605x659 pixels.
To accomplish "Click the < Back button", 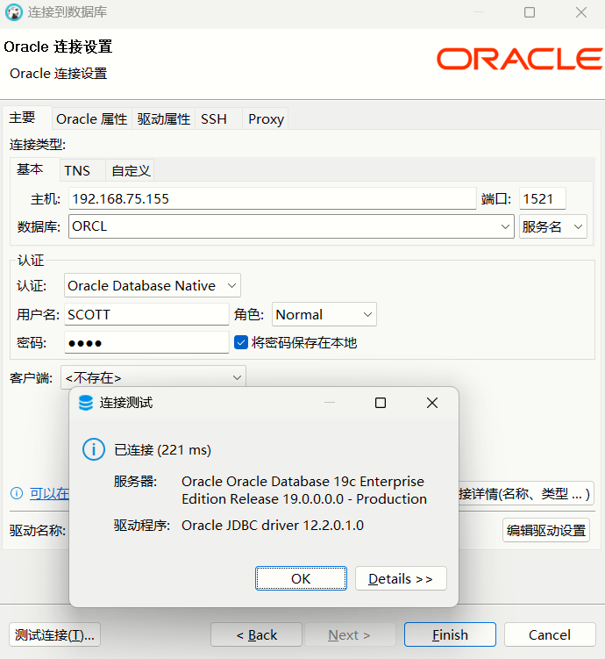I will pyautogui.click(x=256, y=634).
